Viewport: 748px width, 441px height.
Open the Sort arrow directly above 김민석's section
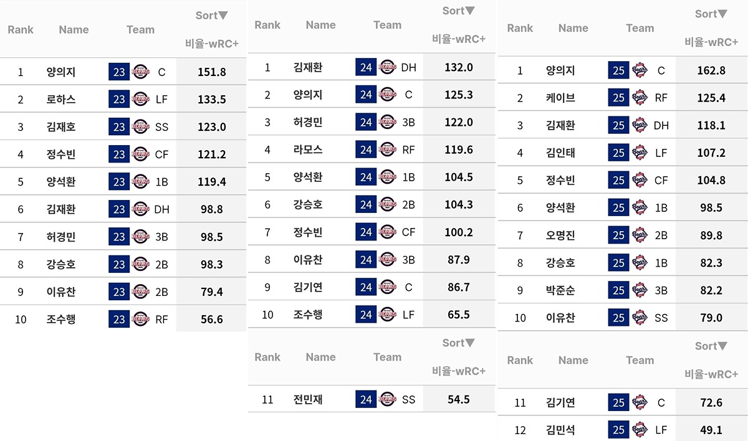point(722,346)
